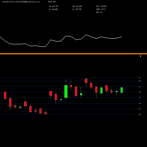Click the 20 price axis label
This screenshot has height=147, width=147.
pos(140,114)
